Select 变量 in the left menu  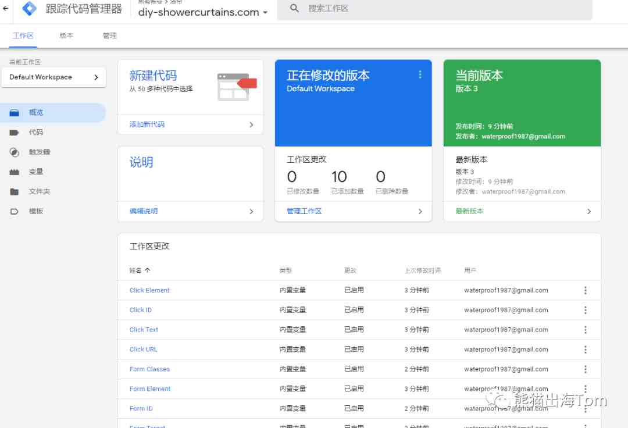click(x=36, y=172)
